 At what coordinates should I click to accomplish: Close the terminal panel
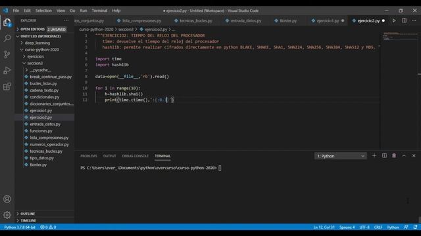click(414, 156)
